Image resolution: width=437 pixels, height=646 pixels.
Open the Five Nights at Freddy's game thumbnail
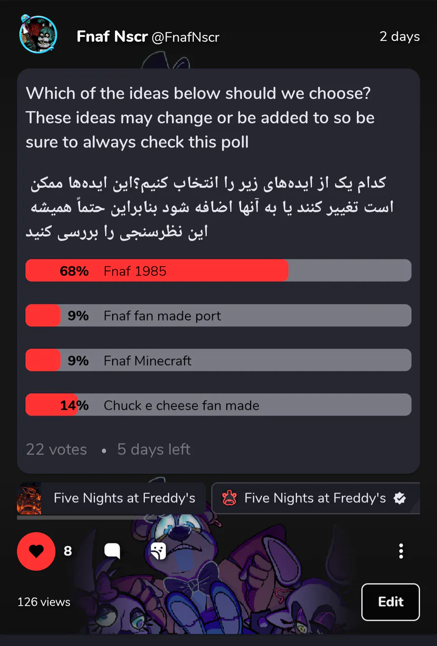(x=29, y=498)
